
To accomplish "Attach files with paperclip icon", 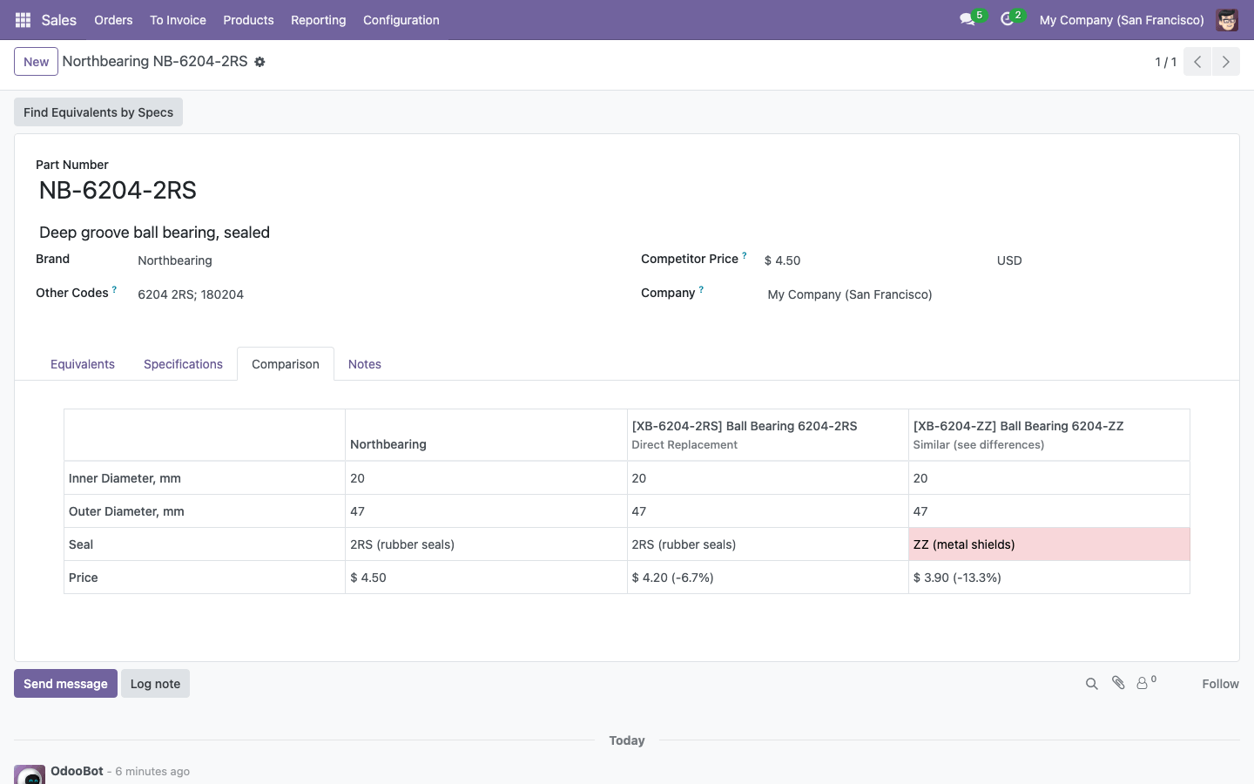I will (x=1118, y=683).
